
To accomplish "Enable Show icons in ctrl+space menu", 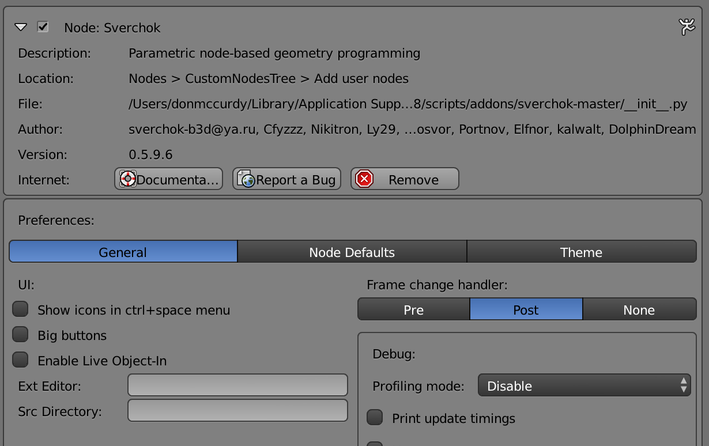I will point(20,309).
